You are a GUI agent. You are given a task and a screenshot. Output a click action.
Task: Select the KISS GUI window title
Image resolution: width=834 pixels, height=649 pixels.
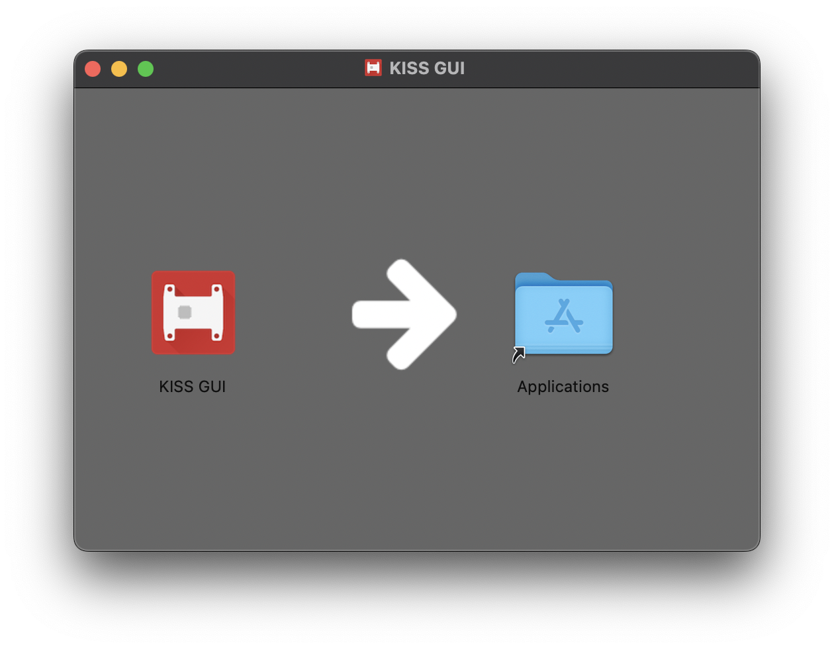pyautogui.click(x=429, y=68)
